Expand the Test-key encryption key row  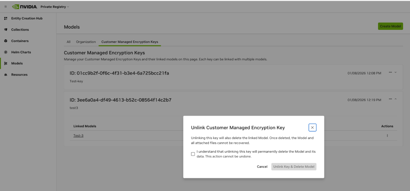coord(396,72)
